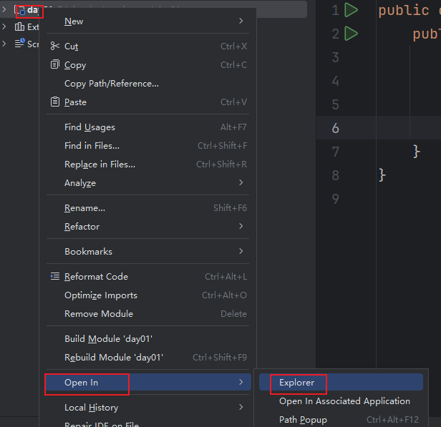Select Find Usages menu entry
This screenshot has height=427, width=441.
(147, 127)
